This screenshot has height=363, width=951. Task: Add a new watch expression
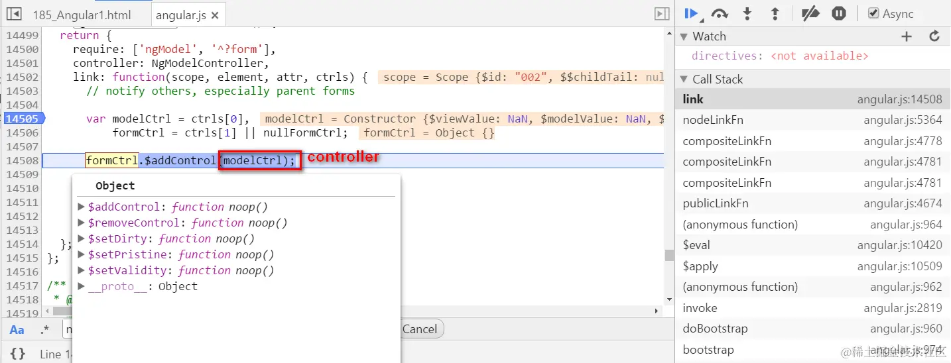tap(907, 36)
